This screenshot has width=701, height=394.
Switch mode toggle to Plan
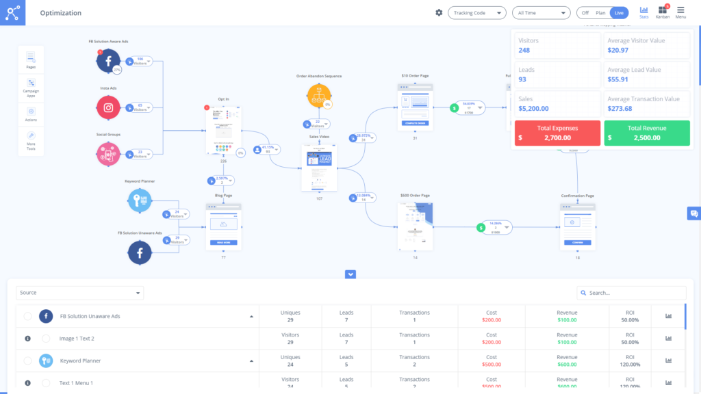pos(600,13)
